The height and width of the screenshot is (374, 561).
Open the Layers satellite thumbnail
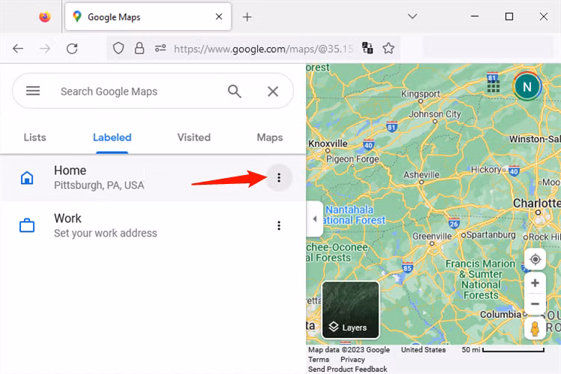[x=350, y=310]
